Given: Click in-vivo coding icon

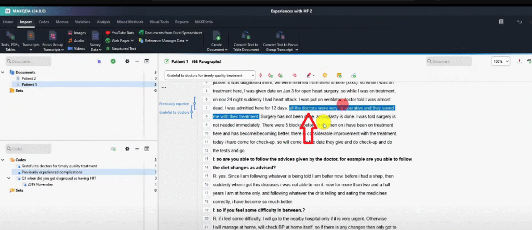Looking at the screenshot, I should pyautogui.click(x=280, y=75).
